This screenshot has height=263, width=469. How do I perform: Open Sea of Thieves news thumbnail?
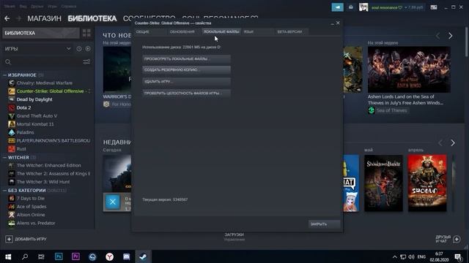point(409,69)
